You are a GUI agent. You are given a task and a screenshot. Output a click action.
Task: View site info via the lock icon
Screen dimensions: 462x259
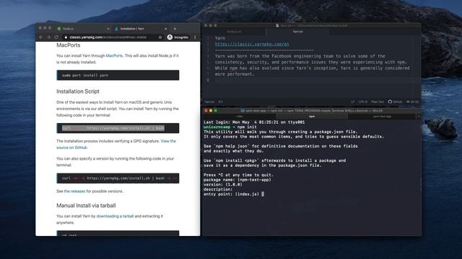(x=66, y=37)
